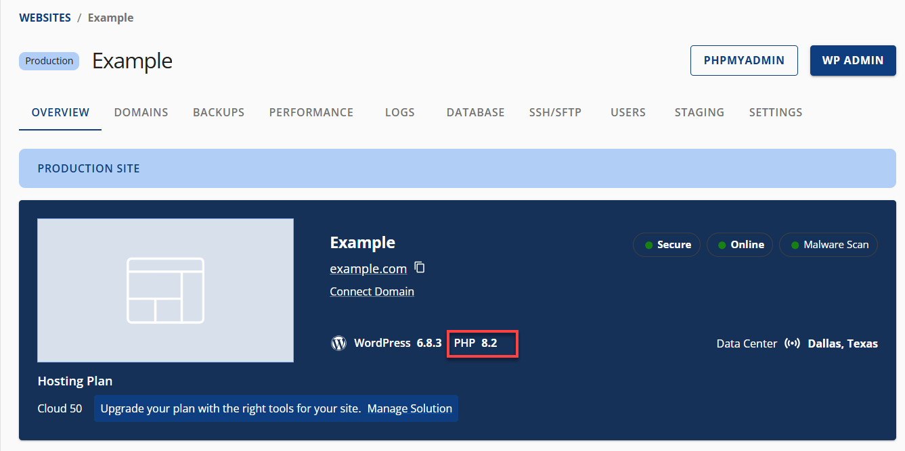This screenshot has width=905, height=451.
Task: Visit the example.com link
Action: 368,268
